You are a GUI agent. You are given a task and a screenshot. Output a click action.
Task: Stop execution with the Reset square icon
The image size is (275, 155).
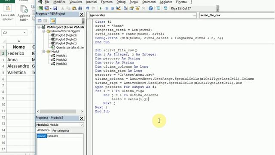pyautogui.click(x=113, y=8)
